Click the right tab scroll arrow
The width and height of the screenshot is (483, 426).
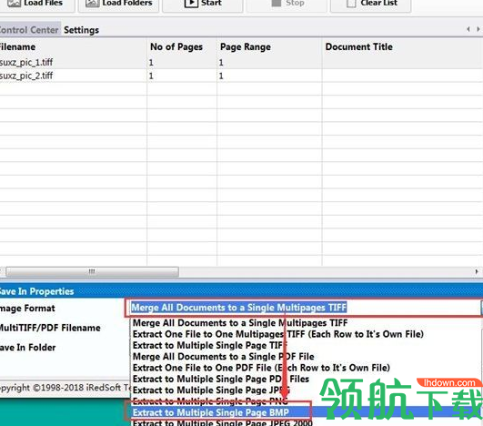pos(478,29)
